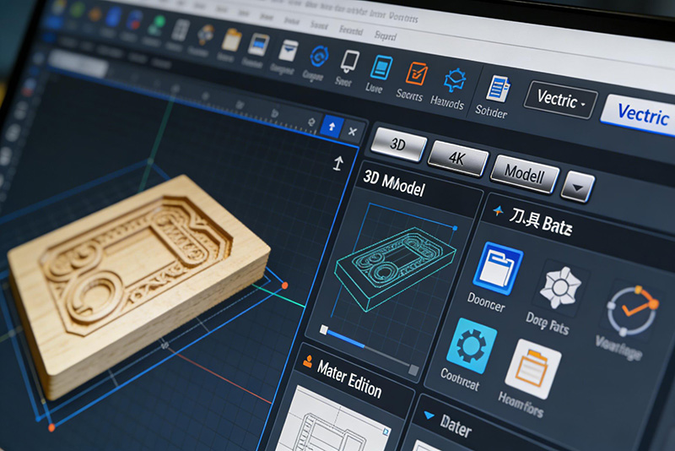Click the orange icon beside Mater Edition

307,361
